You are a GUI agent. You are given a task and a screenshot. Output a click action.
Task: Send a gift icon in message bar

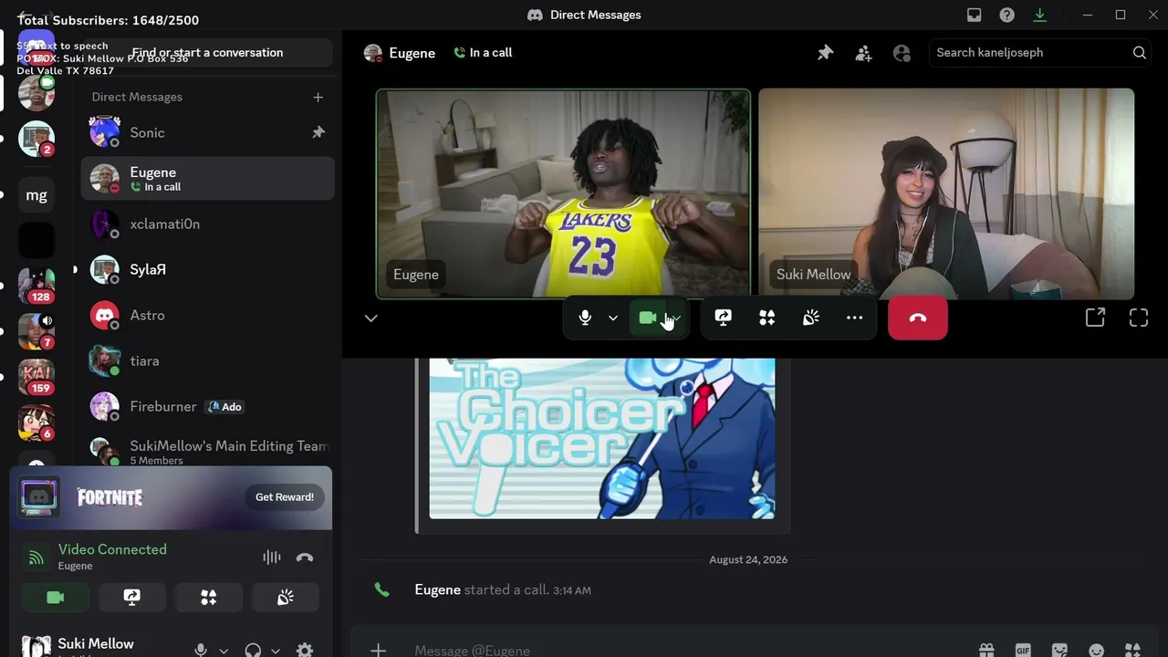tap(986, 650)
